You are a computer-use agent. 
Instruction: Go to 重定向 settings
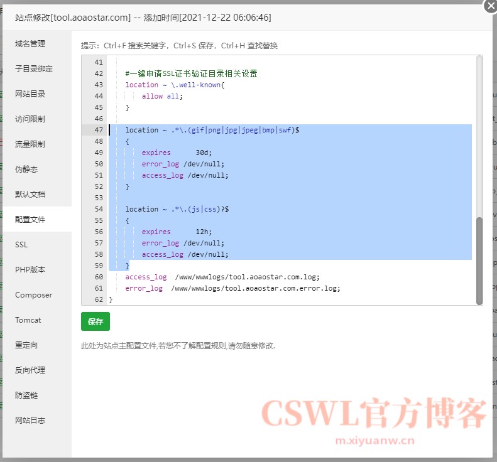click(x=26, y=345)
